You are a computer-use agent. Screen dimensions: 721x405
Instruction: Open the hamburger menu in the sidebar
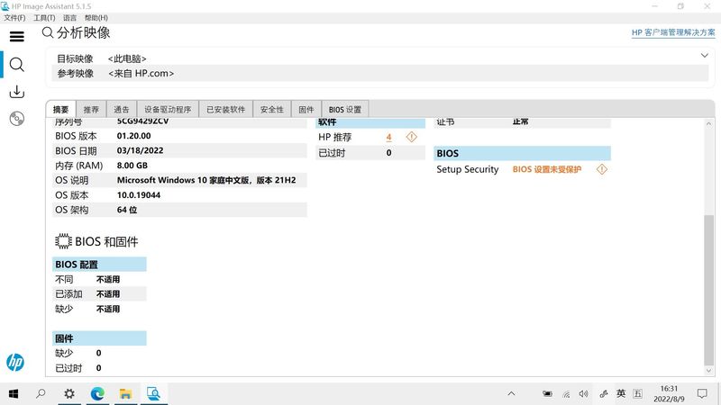point(16,36)
